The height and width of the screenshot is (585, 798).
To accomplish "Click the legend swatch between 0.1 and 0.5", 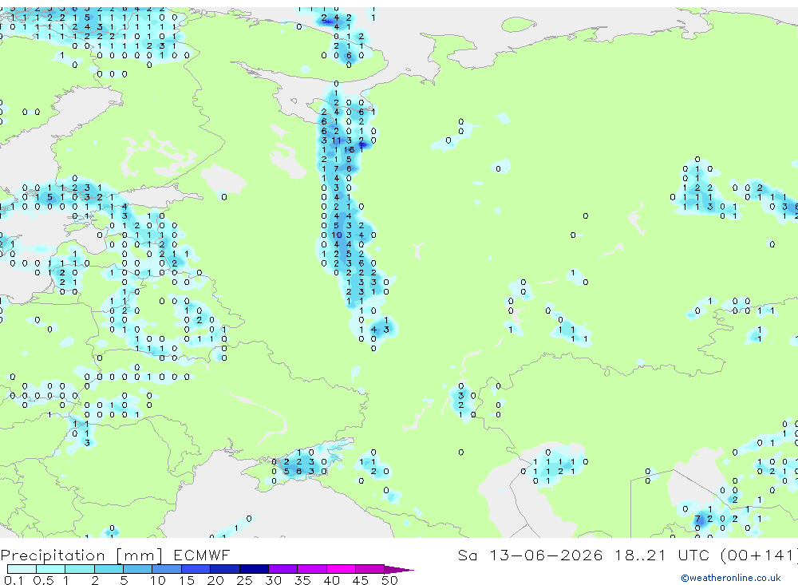I will pos(22,569).
